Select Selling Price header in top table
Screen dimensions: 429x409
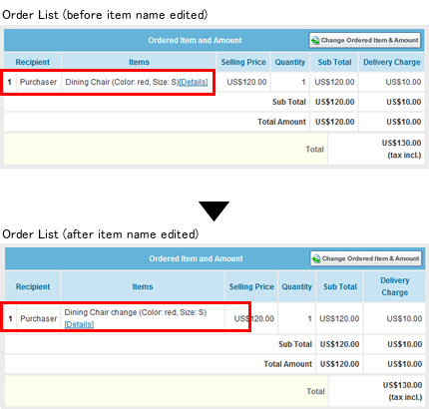(x=243, y=62)
